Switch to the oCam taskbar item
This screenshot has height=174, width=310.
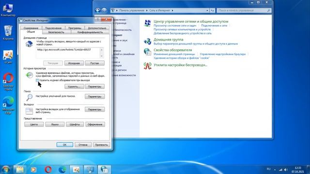click(76, 170)
